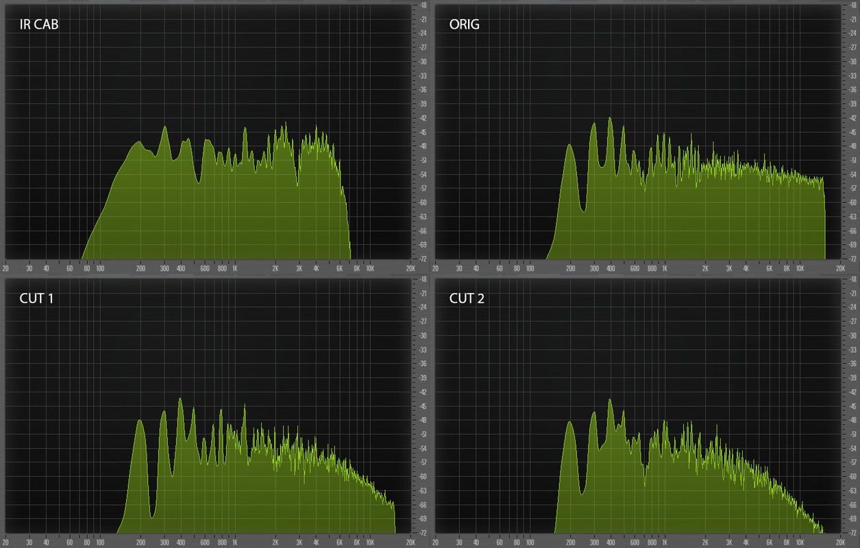Screen dimensions: 860x548
Task: Click the -66 dB label on ORIG scale
Action: click(853, 230)
